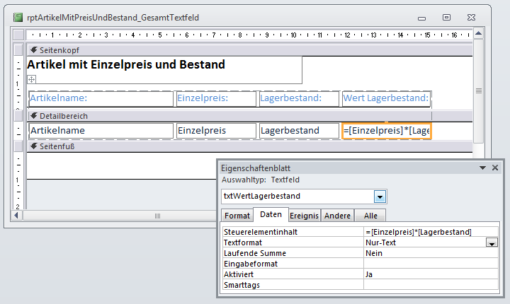Expand the txtWertLagerbestand control selector dropdown
The height and width of the screenshot is (304, 510).
[380, 196]
